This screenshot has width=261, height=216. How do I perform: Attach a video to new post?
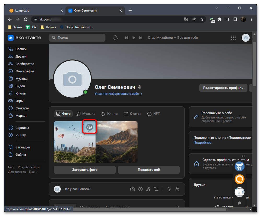coord(141,189)
